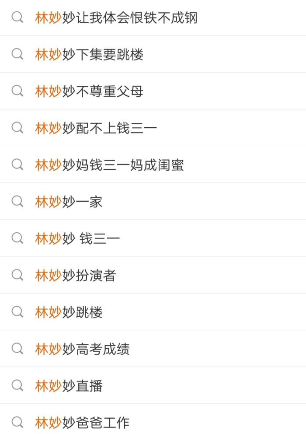306x434 pixels.
Task: Choose suggestion 林妙妙不尊重父母
Action: coord(89,91)
